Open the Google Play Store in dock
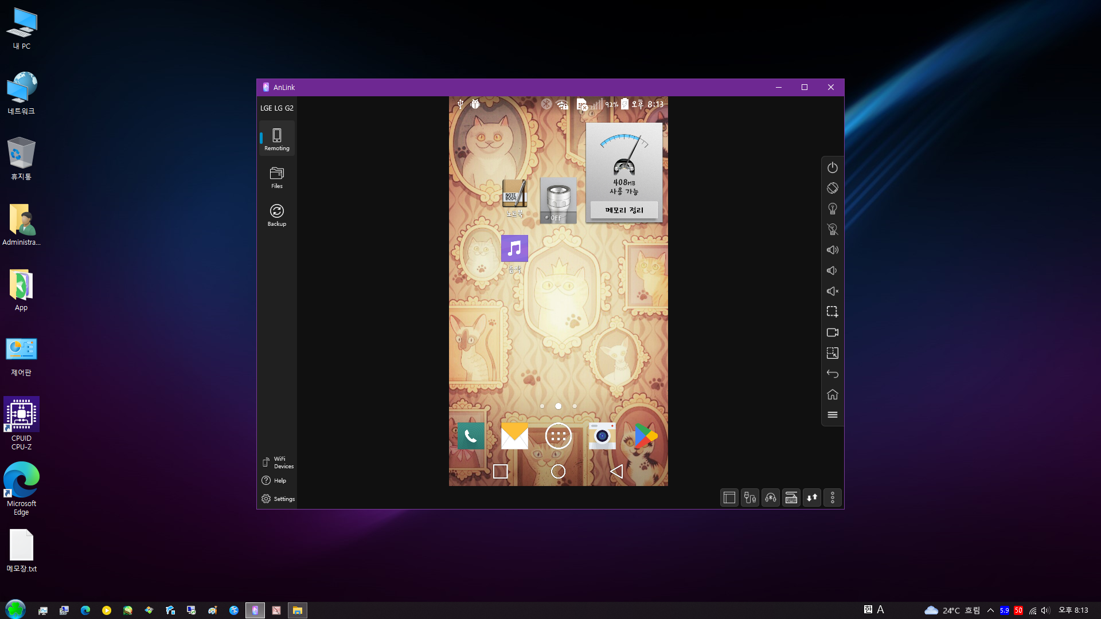The height and width of the screenshot is (619, 1101). click(x=646, y=436)
